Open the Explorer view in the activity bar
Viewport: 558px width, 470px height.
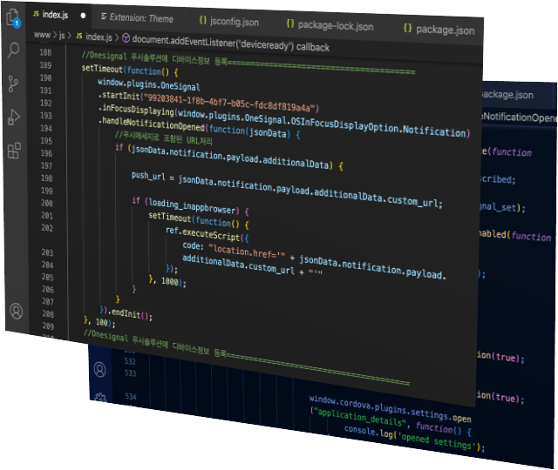(13, 16)
